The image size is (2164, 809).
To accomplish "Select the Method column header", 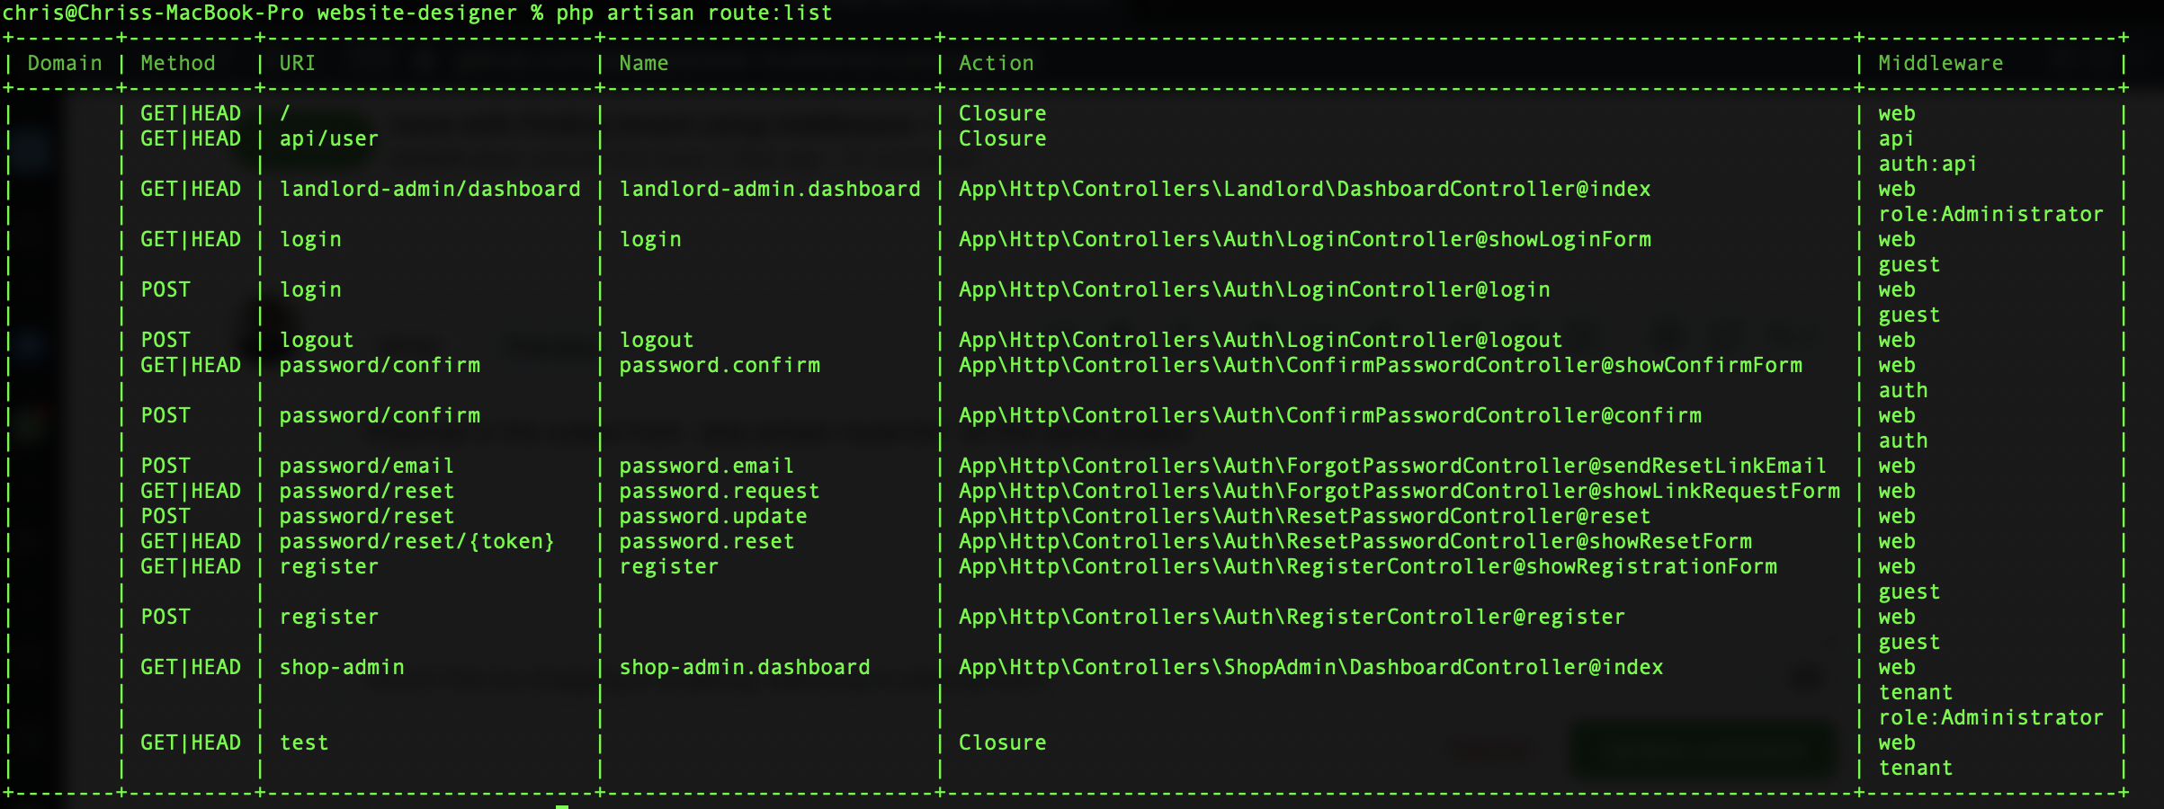I will point(177,63).
